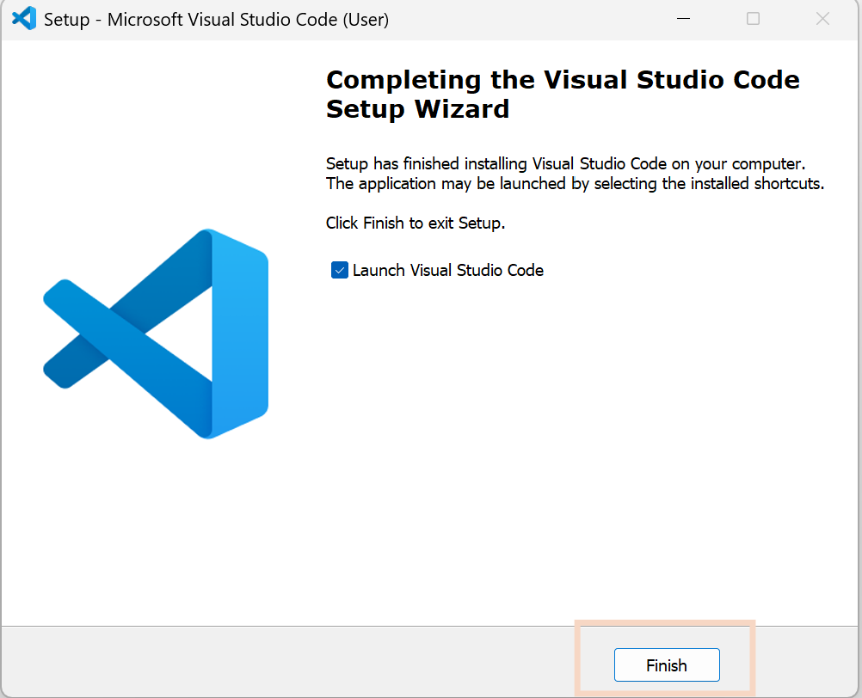Uncheck the Launch Visual Studio Code checkbox
862x698 pixels.
click(339, 270)
